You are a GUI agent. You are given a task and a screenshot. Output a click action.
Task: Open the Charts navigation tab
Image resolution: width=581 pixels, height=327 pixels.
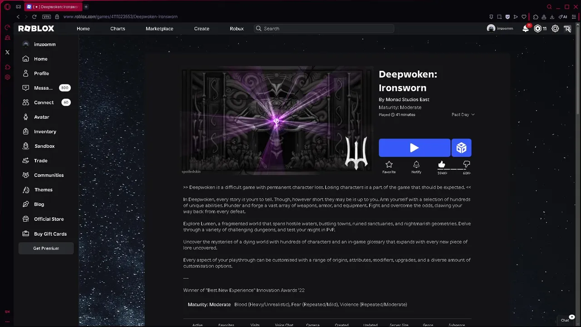pyautogui.click(x=118, y=29)
